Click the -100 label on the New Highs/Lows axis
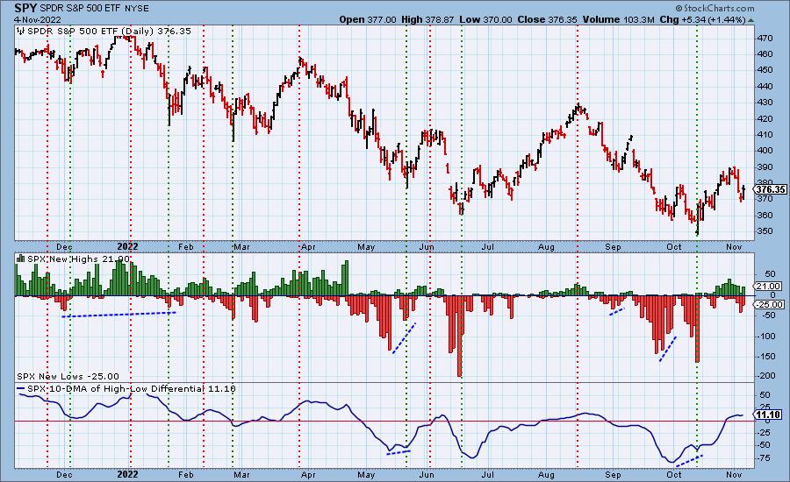Image resolution: width=790 pixels, height=482 pixels. tap(765, 337)
